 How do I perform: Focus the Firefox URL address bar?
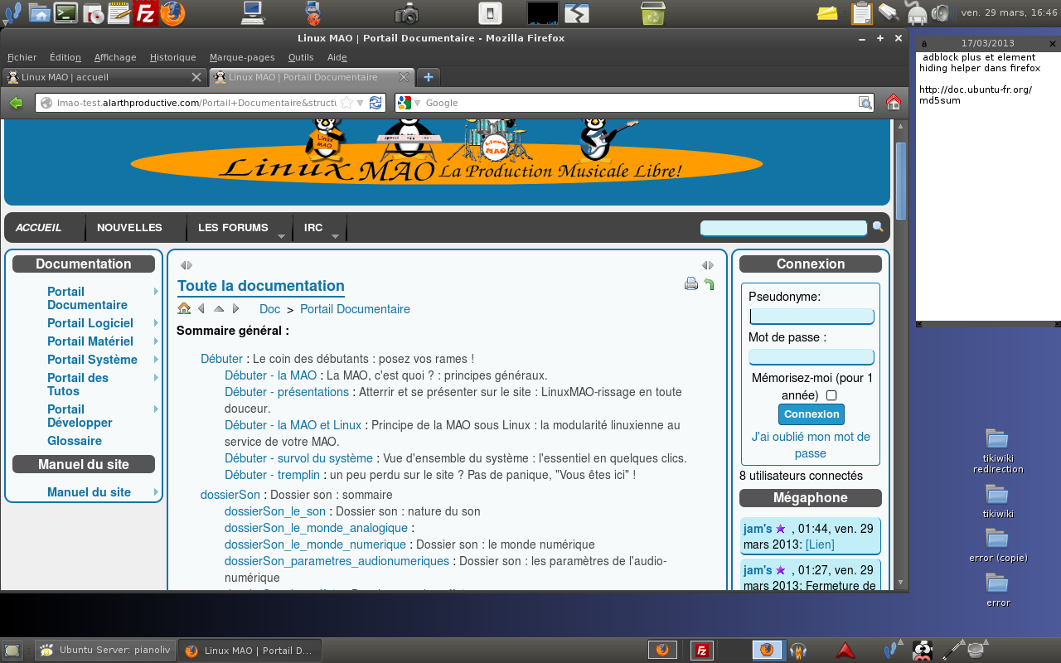point(196,103)
